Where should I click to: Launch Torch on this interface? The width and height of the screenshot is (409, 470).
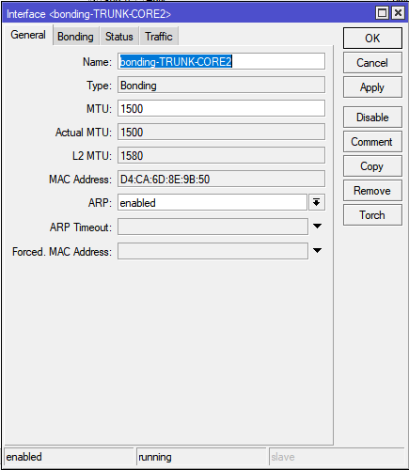[372, 215]
